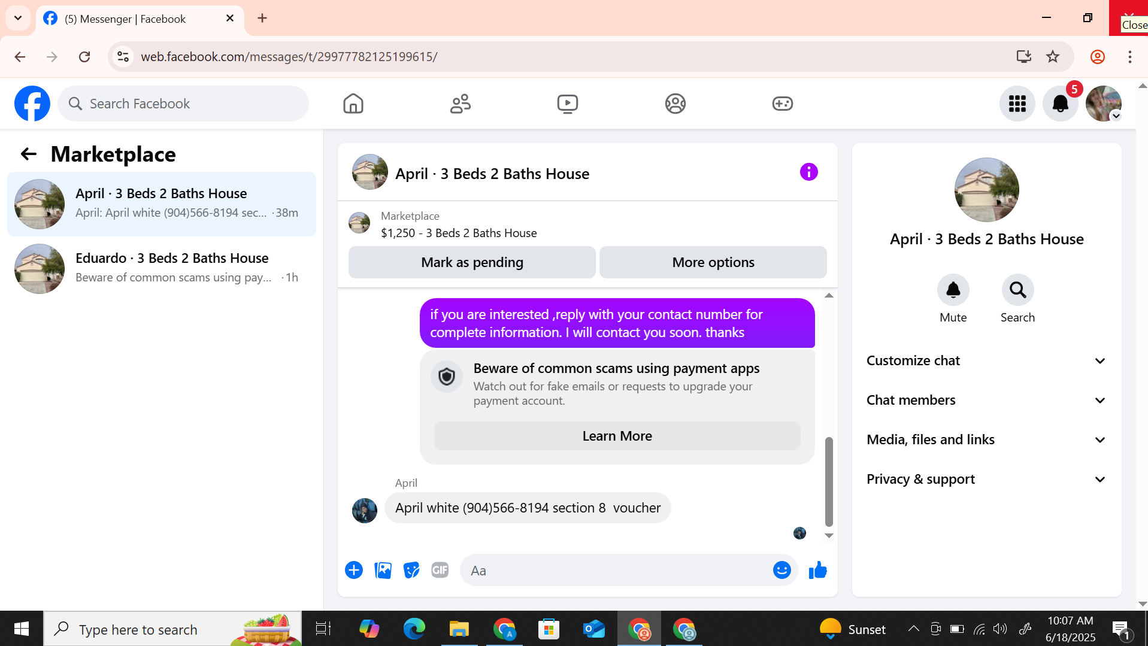Image resolution: width=1148 pixels, height=646 pixels.
Task: Open the Eduardo 3 Beds 2 Baths conversation
Action: [x=162, y=269]
